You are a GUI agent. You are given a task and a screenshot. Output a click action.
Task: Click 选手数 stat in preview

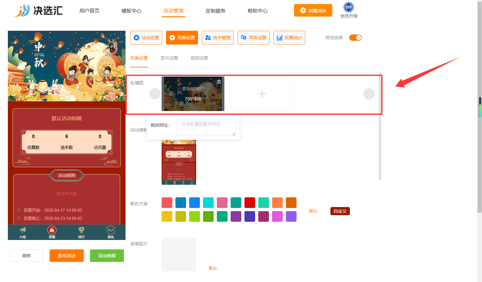click(x=67, y=142)
